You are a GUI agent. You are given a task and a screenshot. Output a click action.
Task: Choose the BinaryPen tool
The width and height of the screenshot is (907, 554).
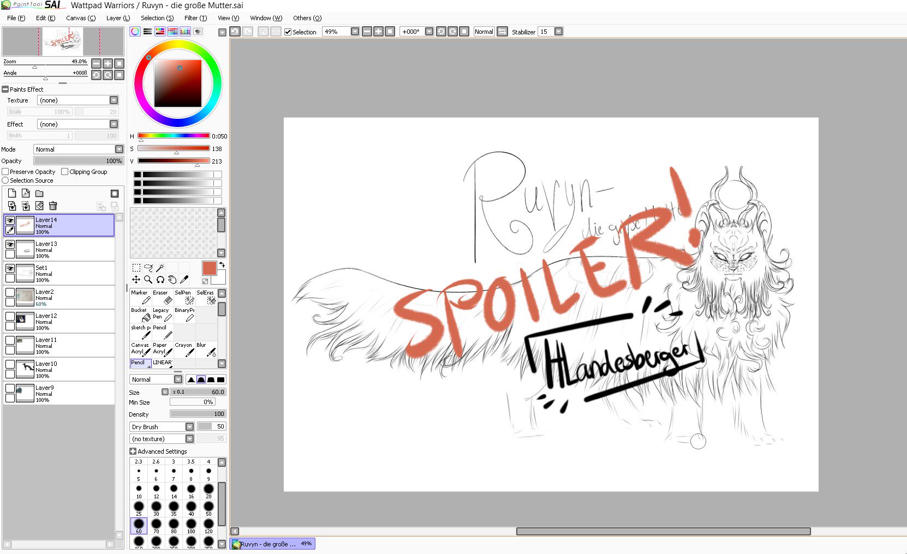[x=184, y=315]
